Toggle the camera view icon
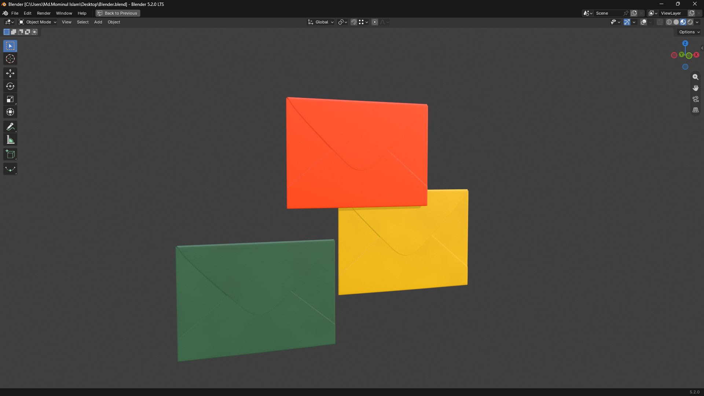 pos(696,99)
